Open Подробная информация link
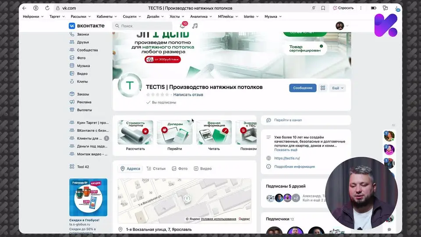The width and height of the screenshot is (421, 237). (x=294, y=167)
